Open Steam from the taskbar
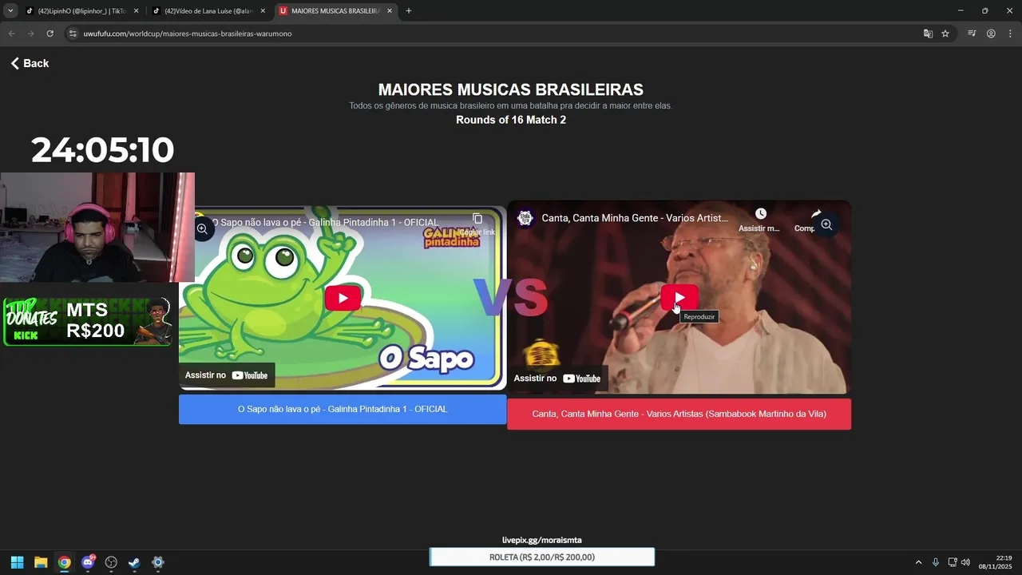 point(134,562)
